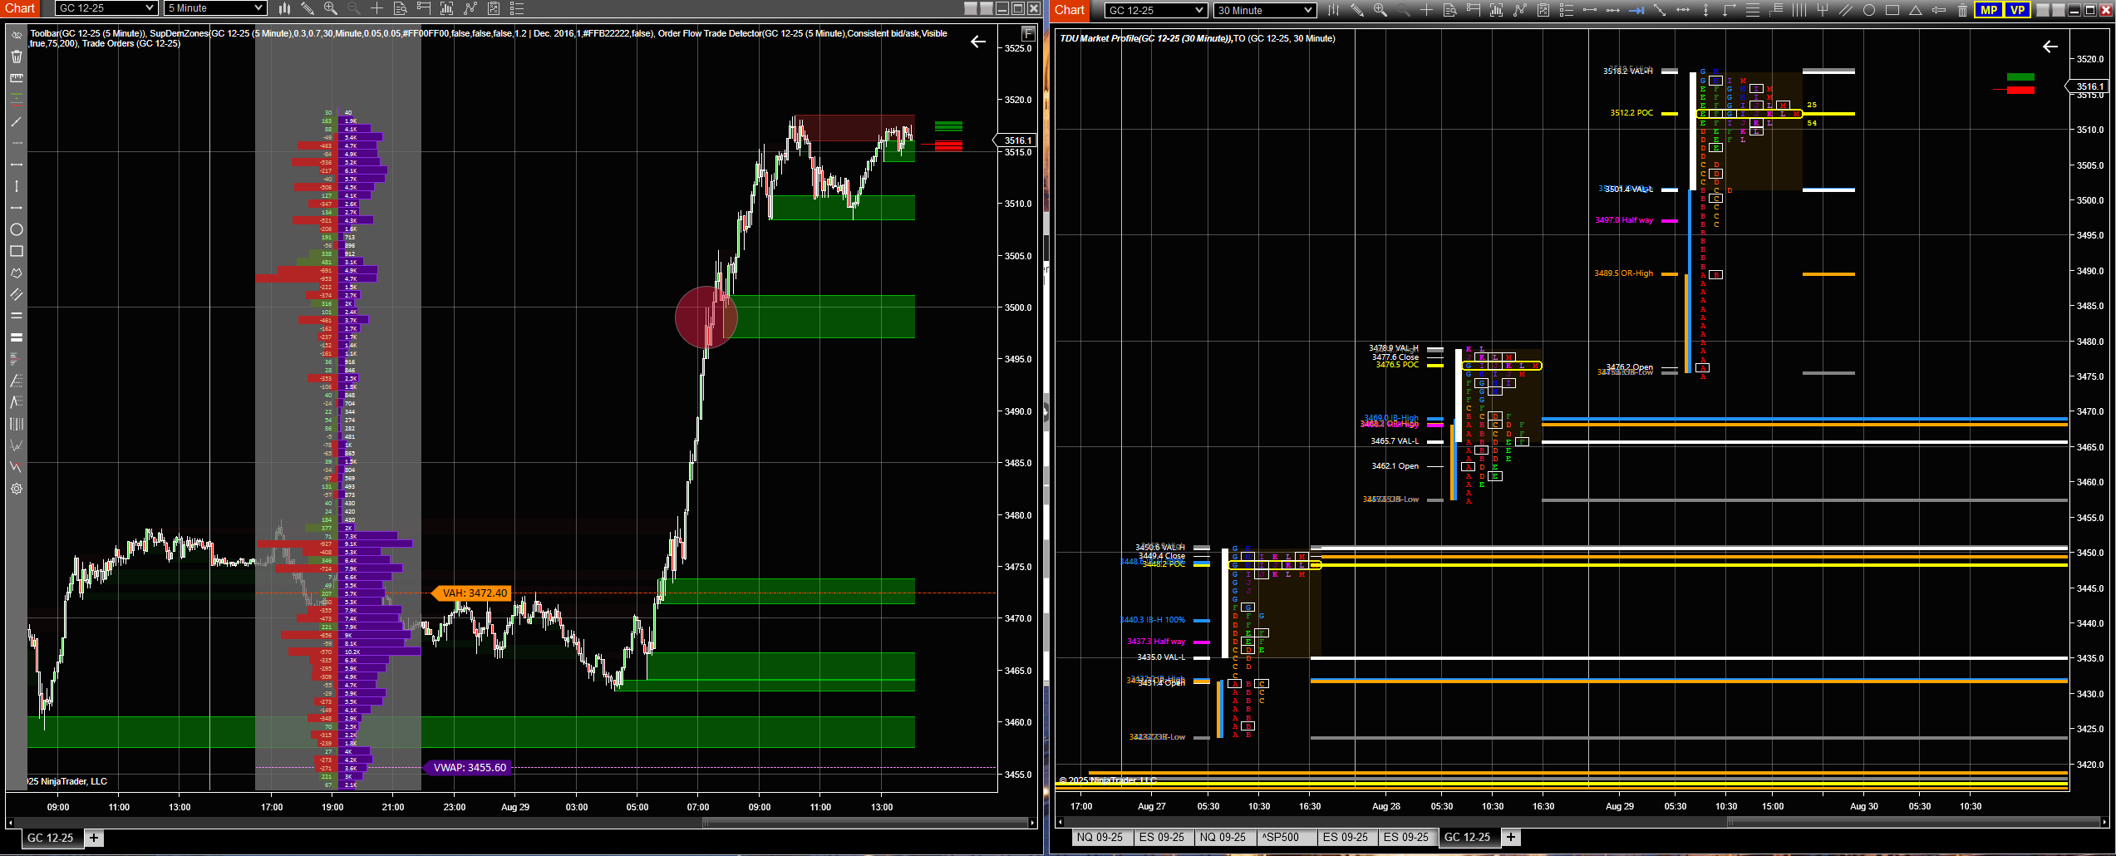Click the 3489.5 OR-High label
This screenshot has width=2116, height=856.
tap(1623, 273)
